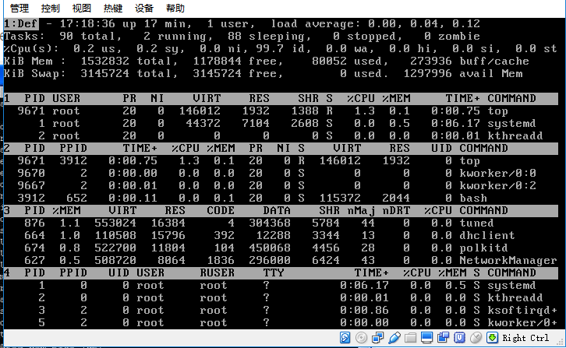Click the Right Ctrl host key label
Image resolution: width=566 pixels, height=348 pixels.
525,338
